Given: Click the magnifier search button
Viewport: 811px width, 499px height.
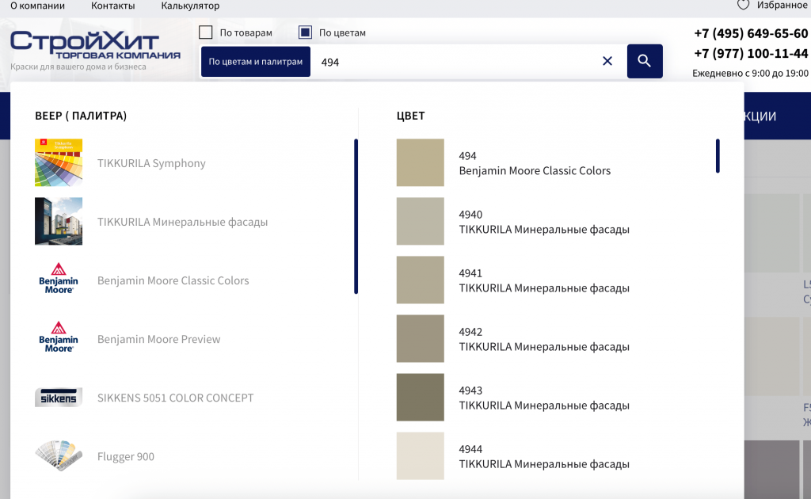Looking at the screenshot, I should tap(645, 61).
